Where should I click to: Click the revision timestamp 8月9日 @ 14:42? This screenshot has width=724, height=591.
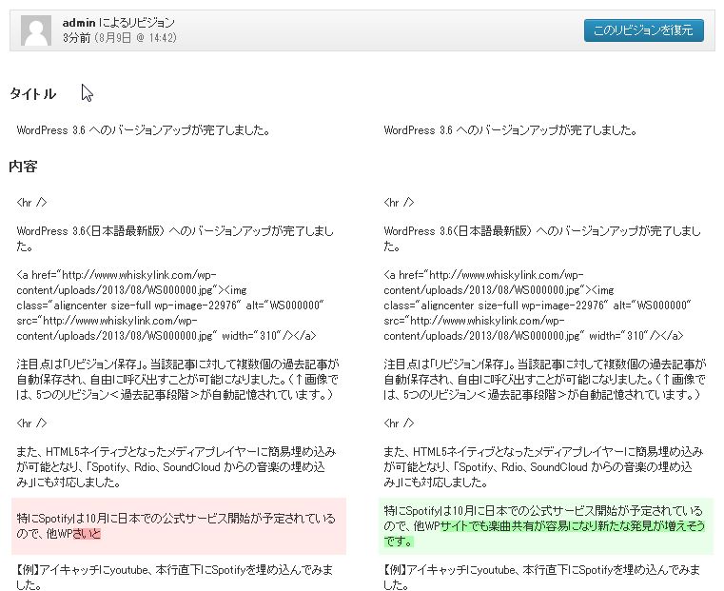[135, 38]
